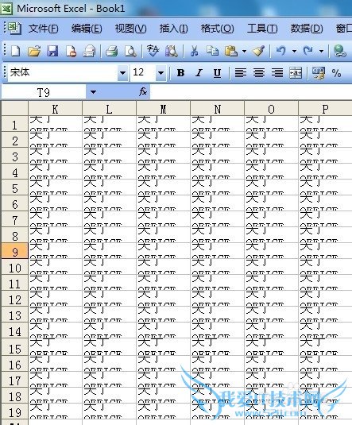Click the fx insert function button
Screen dimensions: 352x425
143,92
